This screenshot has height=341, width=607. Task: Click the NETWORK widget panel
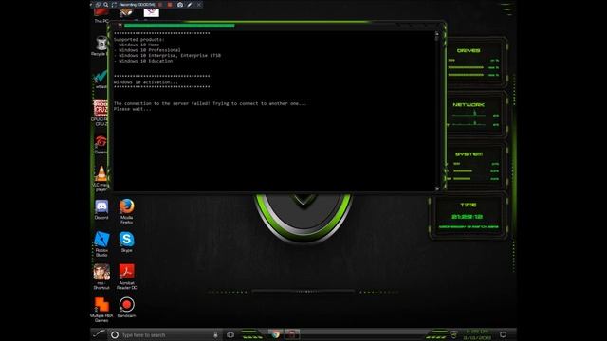coord(476,115)
